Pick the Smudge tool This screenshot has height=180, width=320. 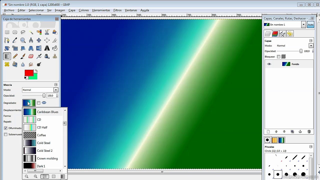31,64
